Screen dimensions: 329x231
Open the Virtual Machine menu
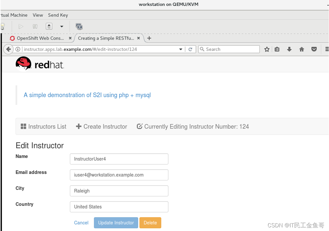(14, 15)
